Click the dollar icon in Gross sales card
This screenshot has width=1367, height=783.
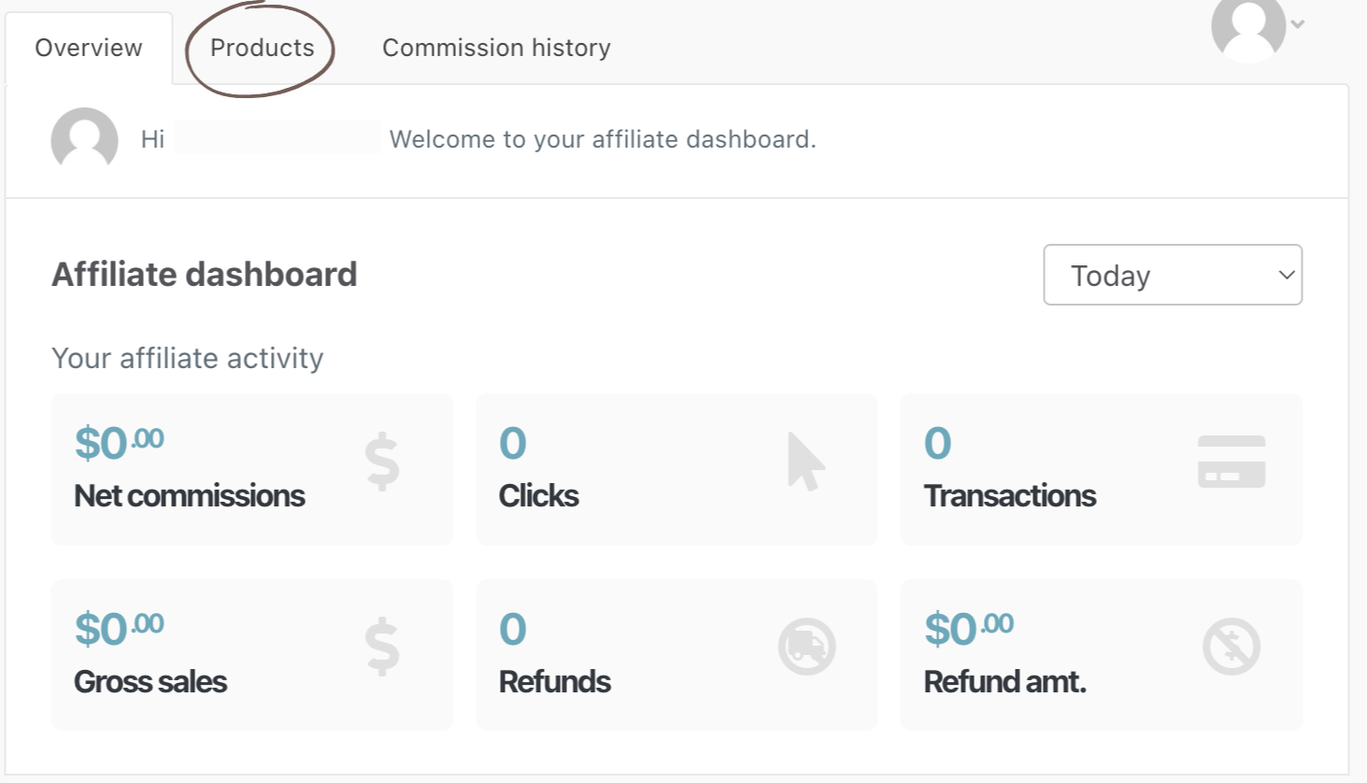tap(382, 647)
